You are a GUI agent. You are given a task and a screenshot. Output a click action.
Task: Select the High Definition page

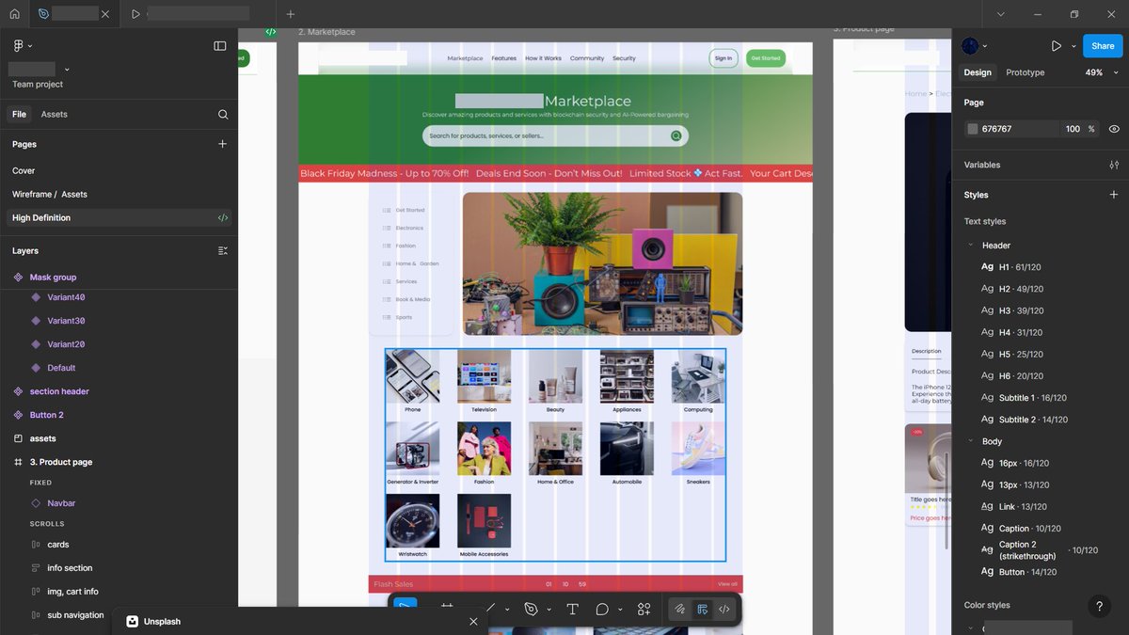click(119, 218)
